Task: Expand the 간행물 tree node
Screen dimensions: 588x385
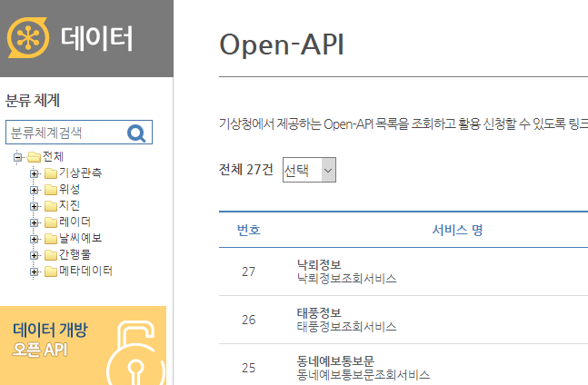Action: pos(35,255)
